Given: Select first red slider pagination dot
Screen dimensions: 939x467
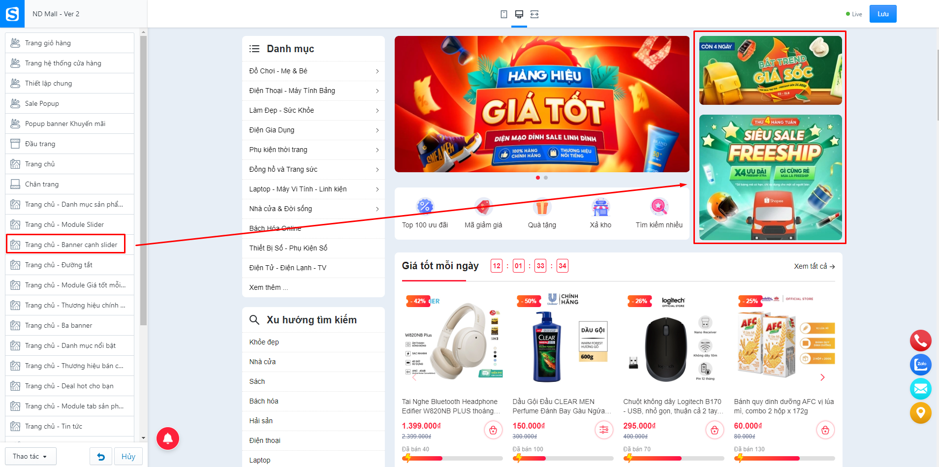Looking at the screenshot, I should click(x=538, y=178).
